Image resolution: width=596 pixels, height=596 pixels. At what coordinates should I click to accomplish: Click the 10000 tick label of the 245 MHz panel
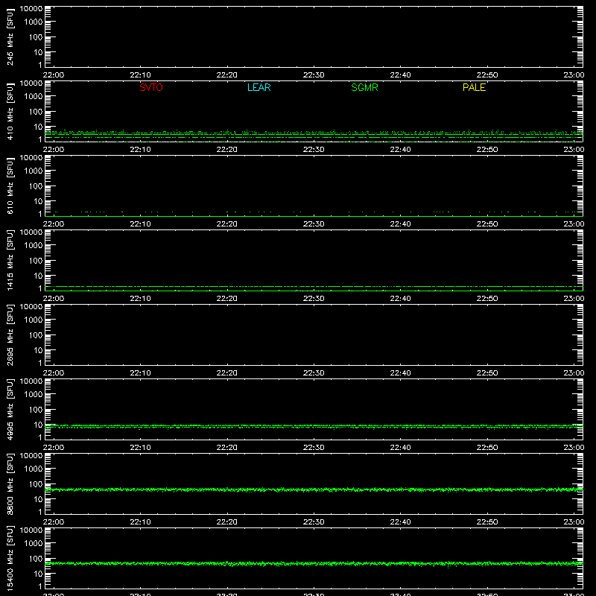[31, 9]
